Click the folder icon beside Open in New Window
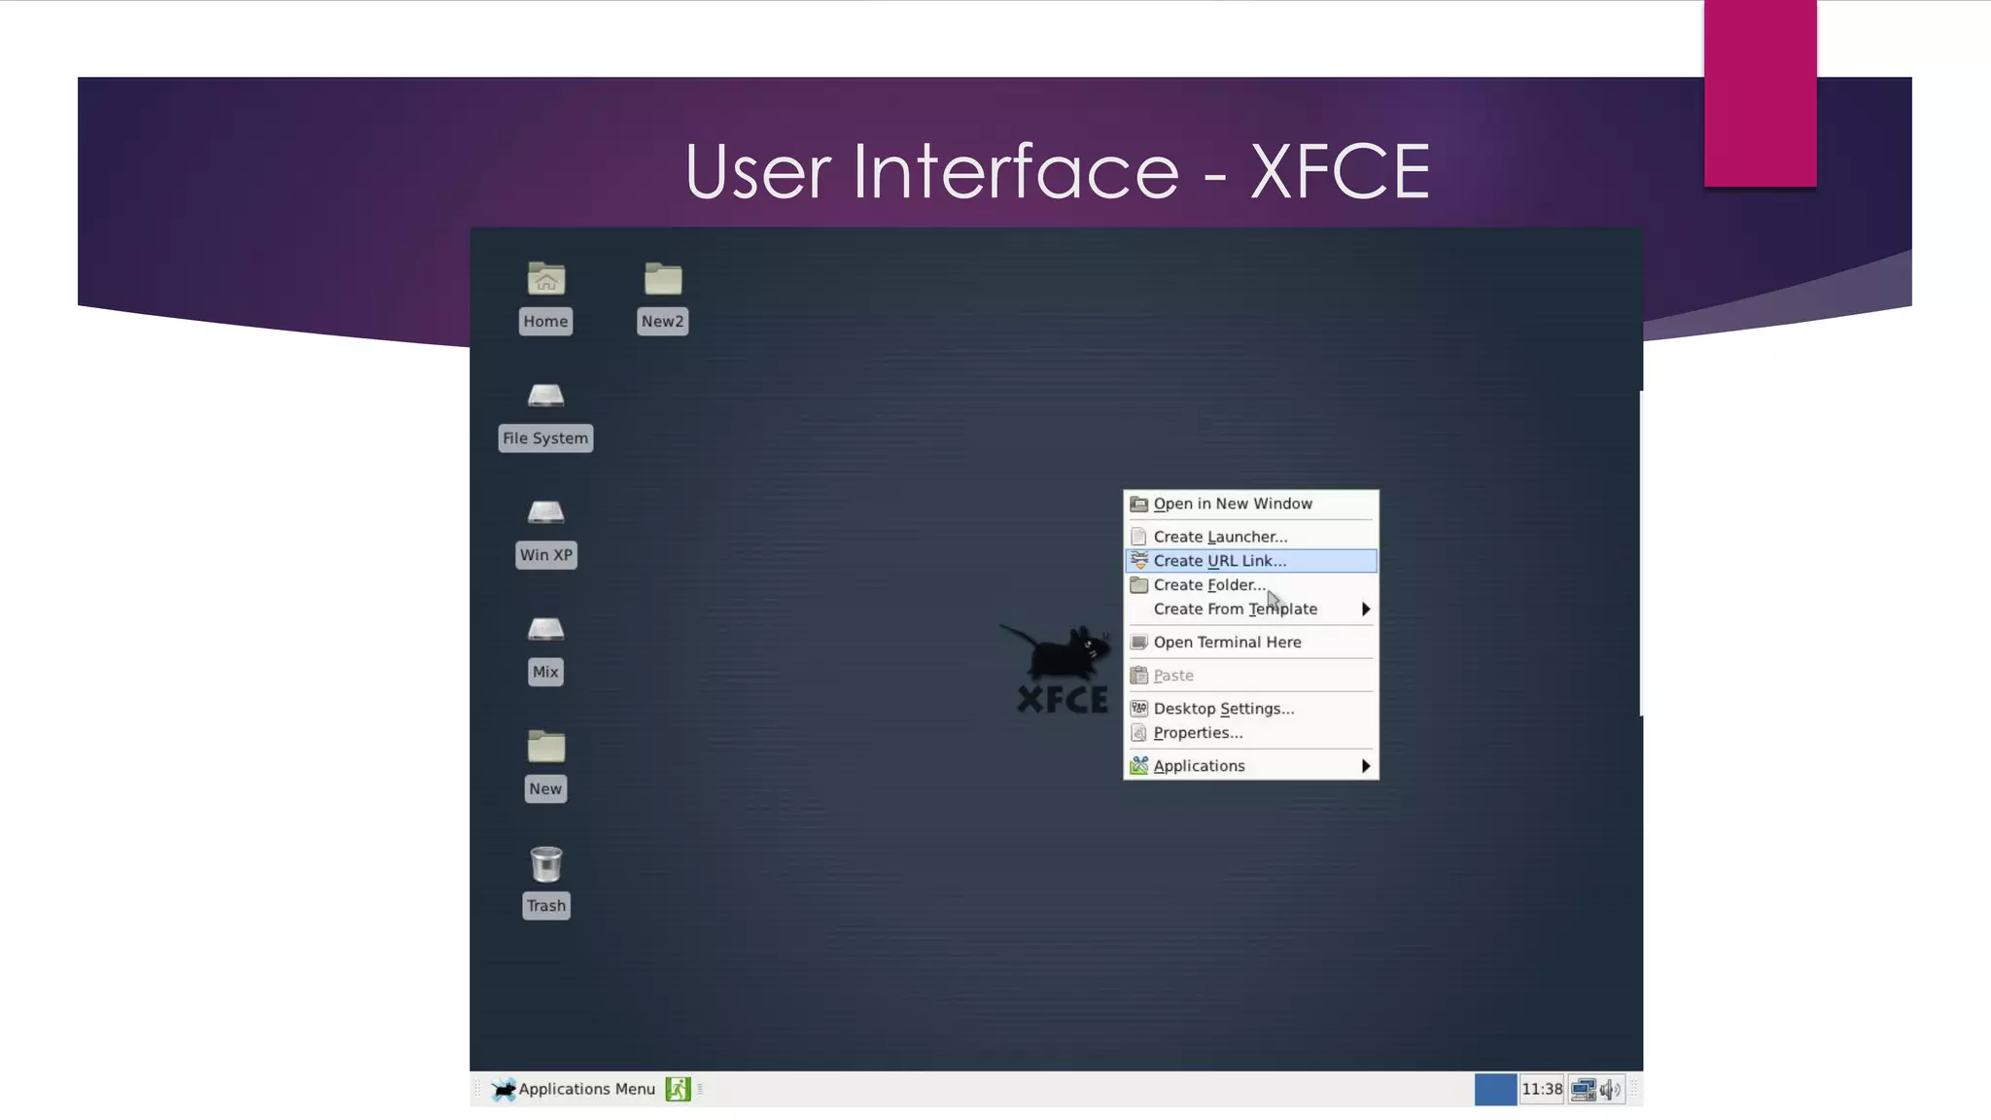The height and width of the screenshot is (1120, 1991). pos(1138,504)
